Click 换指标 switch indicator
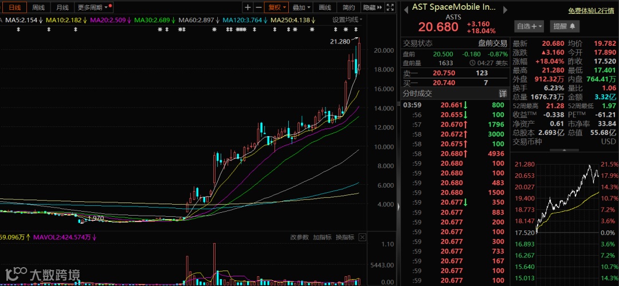619x286 pixels. [x=344, y=237]
